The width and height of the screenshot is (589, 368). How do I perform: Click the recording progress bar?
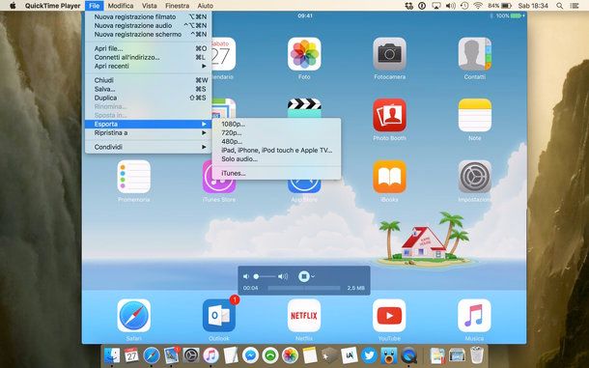click(304, 288)
